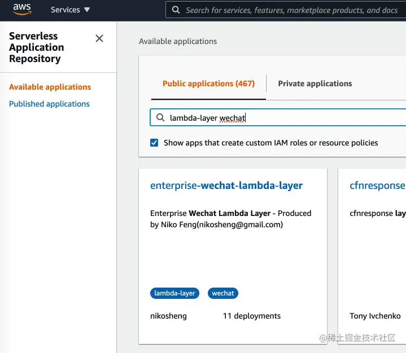406x353 pixels.
Task: Click the Enterprise Wechat Lambda Layer description
Action: (231, 219)
